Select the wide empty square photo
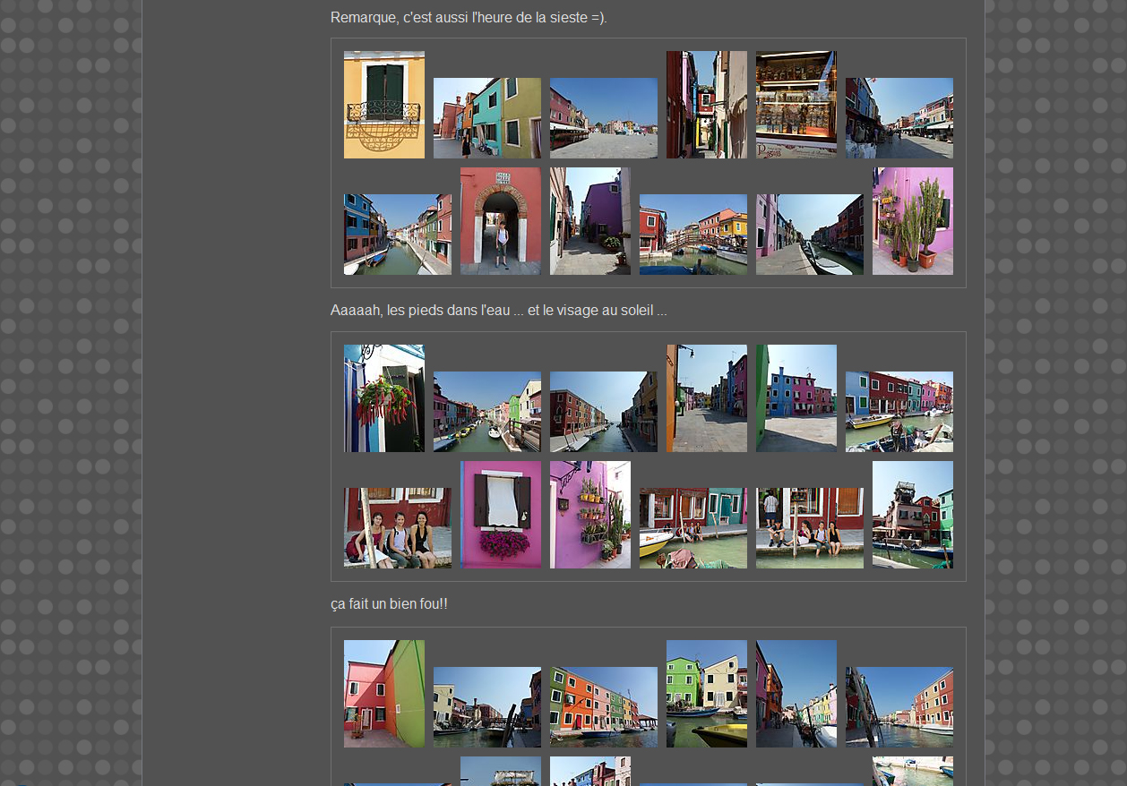The image size is (1127, 786). pos(603,118)
